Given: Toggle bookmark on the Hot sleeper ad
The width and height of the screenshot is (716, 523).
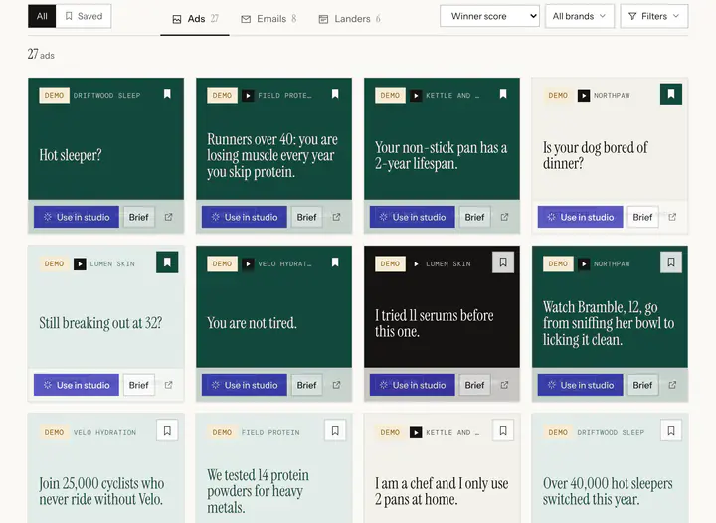Looking at the screenshot, I should 167,94.
